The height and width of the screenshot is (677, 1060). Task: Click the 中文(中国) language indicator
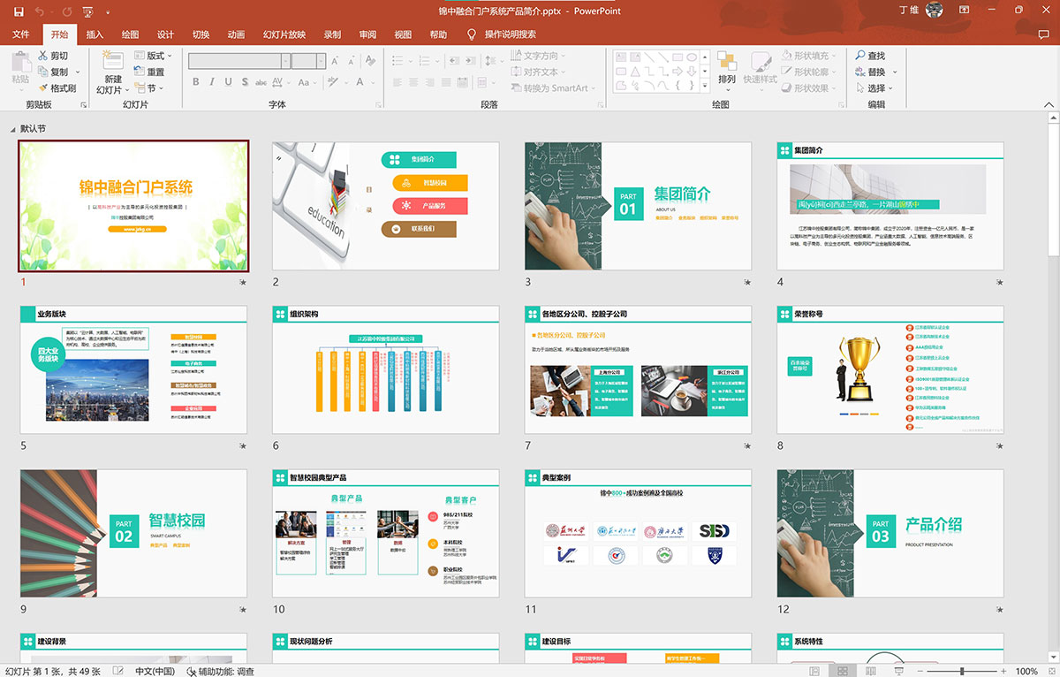pos(155,671)
